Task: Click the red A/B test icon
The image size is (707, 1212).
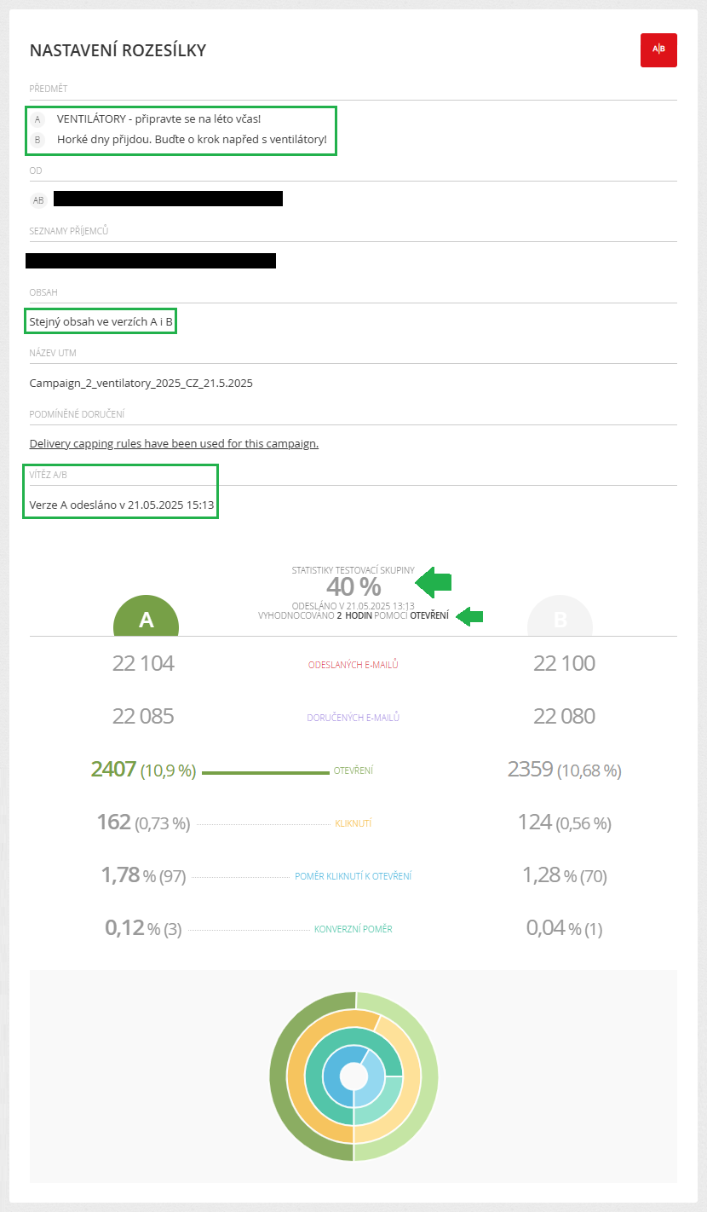Action: point(658,49)
